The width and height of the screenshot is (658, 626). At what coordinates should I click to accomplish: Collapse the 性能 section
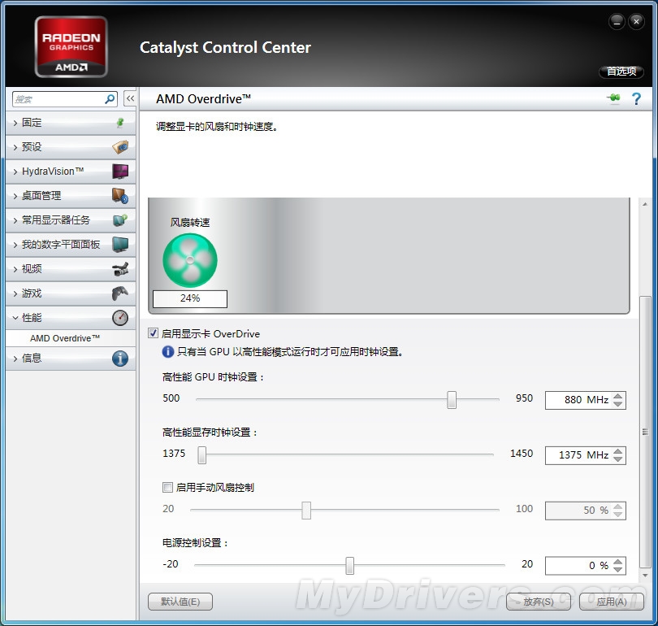pos(71,318)
